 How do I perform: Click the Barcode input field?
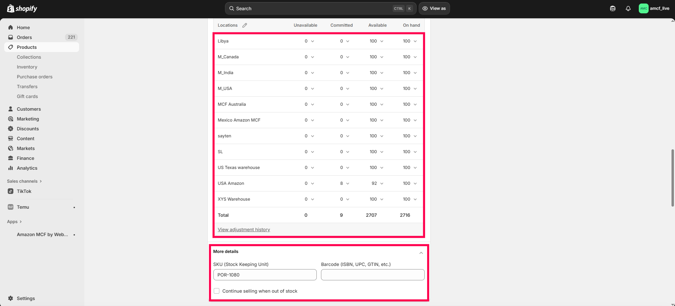pos(373,275)
